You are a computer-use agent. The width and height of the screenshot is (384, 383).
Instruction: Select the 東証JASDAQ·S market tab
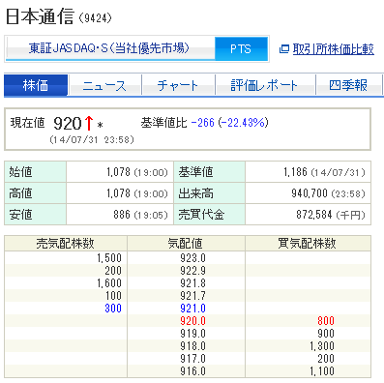tap(110, 48)
